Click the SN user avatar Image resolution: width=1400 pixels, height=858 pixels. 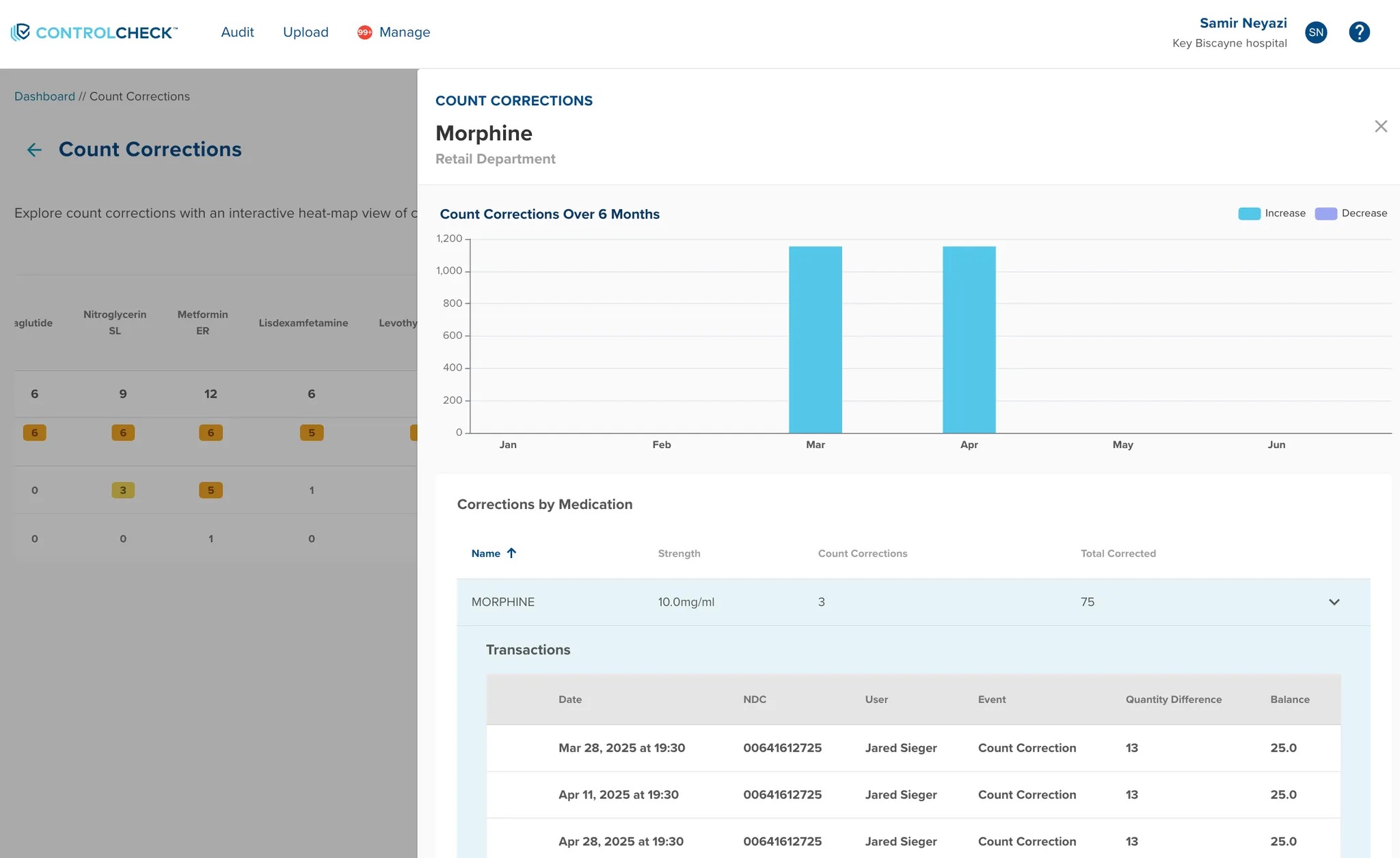1316,32
